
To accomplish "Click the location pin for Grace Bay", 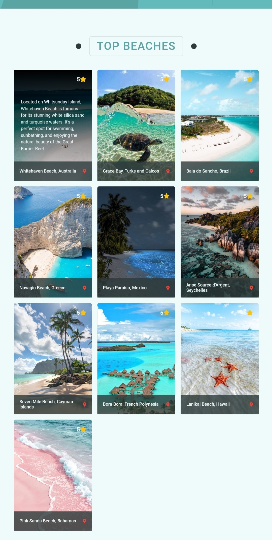I will (168, 171).
